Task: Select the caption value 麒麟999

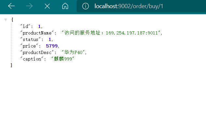Action: tap(63, 59)
